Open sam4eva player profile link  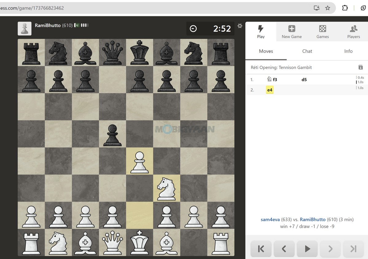pyautogui.click(x=270, y=219)
